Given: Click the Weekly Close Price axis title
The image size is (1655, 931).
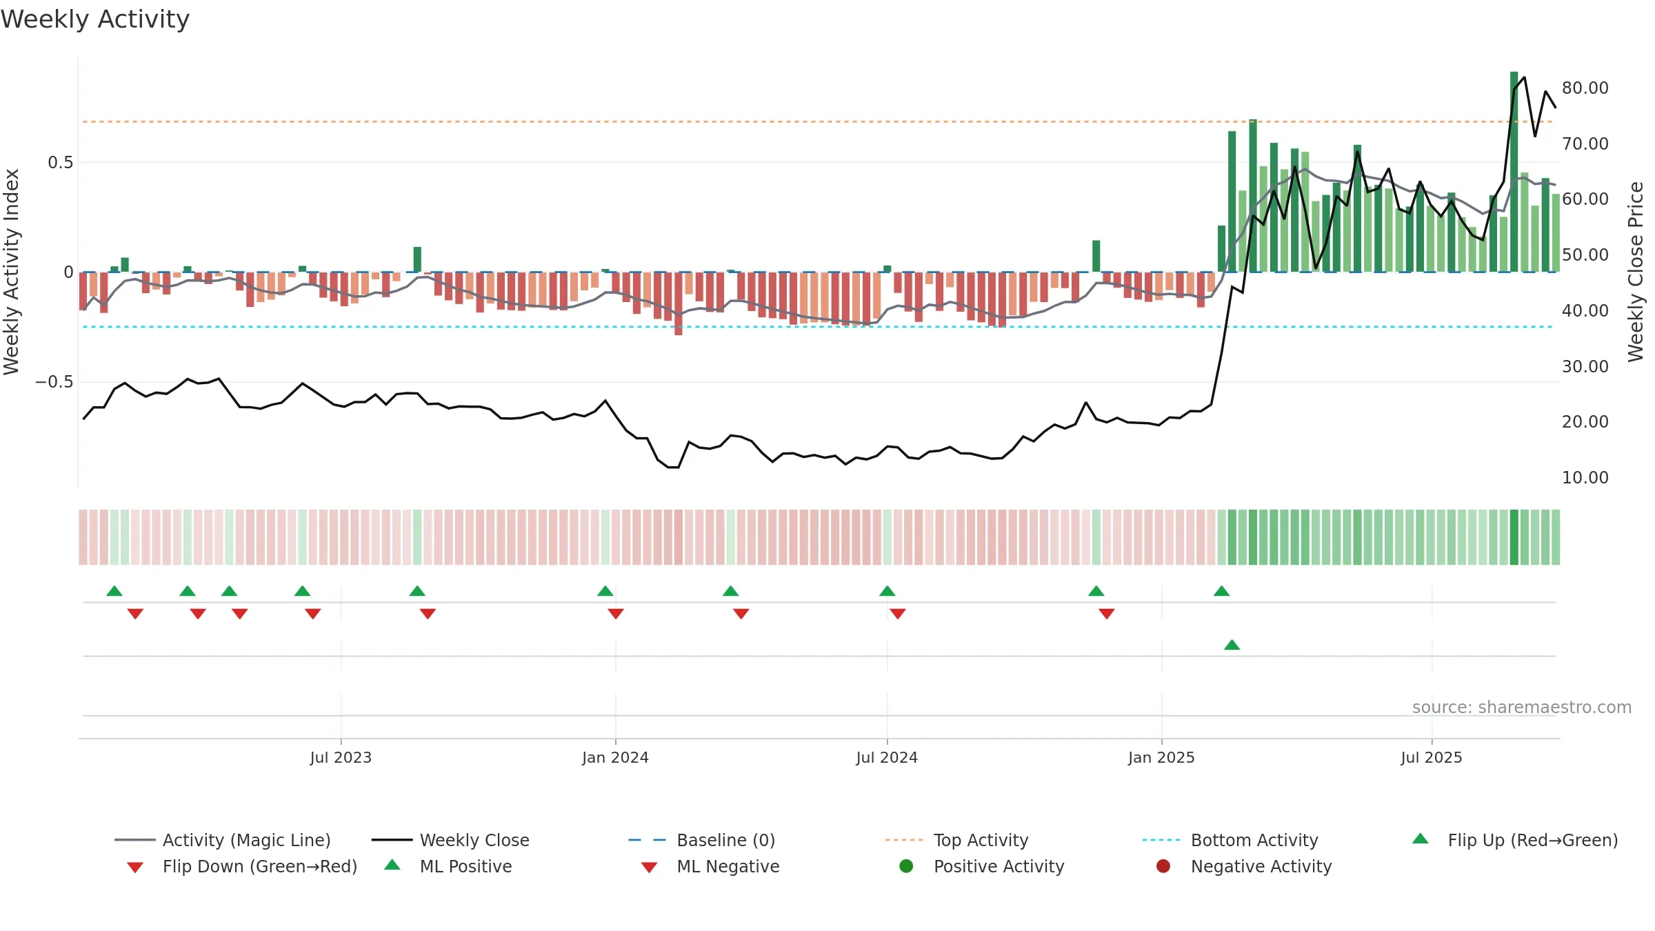Looking at the screenshot, I should point(1636,272).
